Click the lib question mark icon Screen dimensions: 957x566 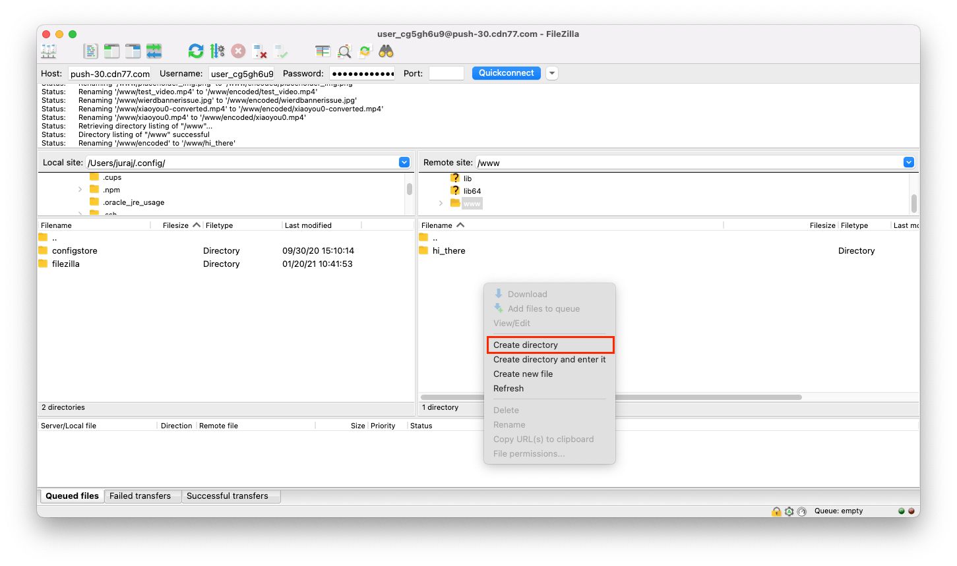455,178
